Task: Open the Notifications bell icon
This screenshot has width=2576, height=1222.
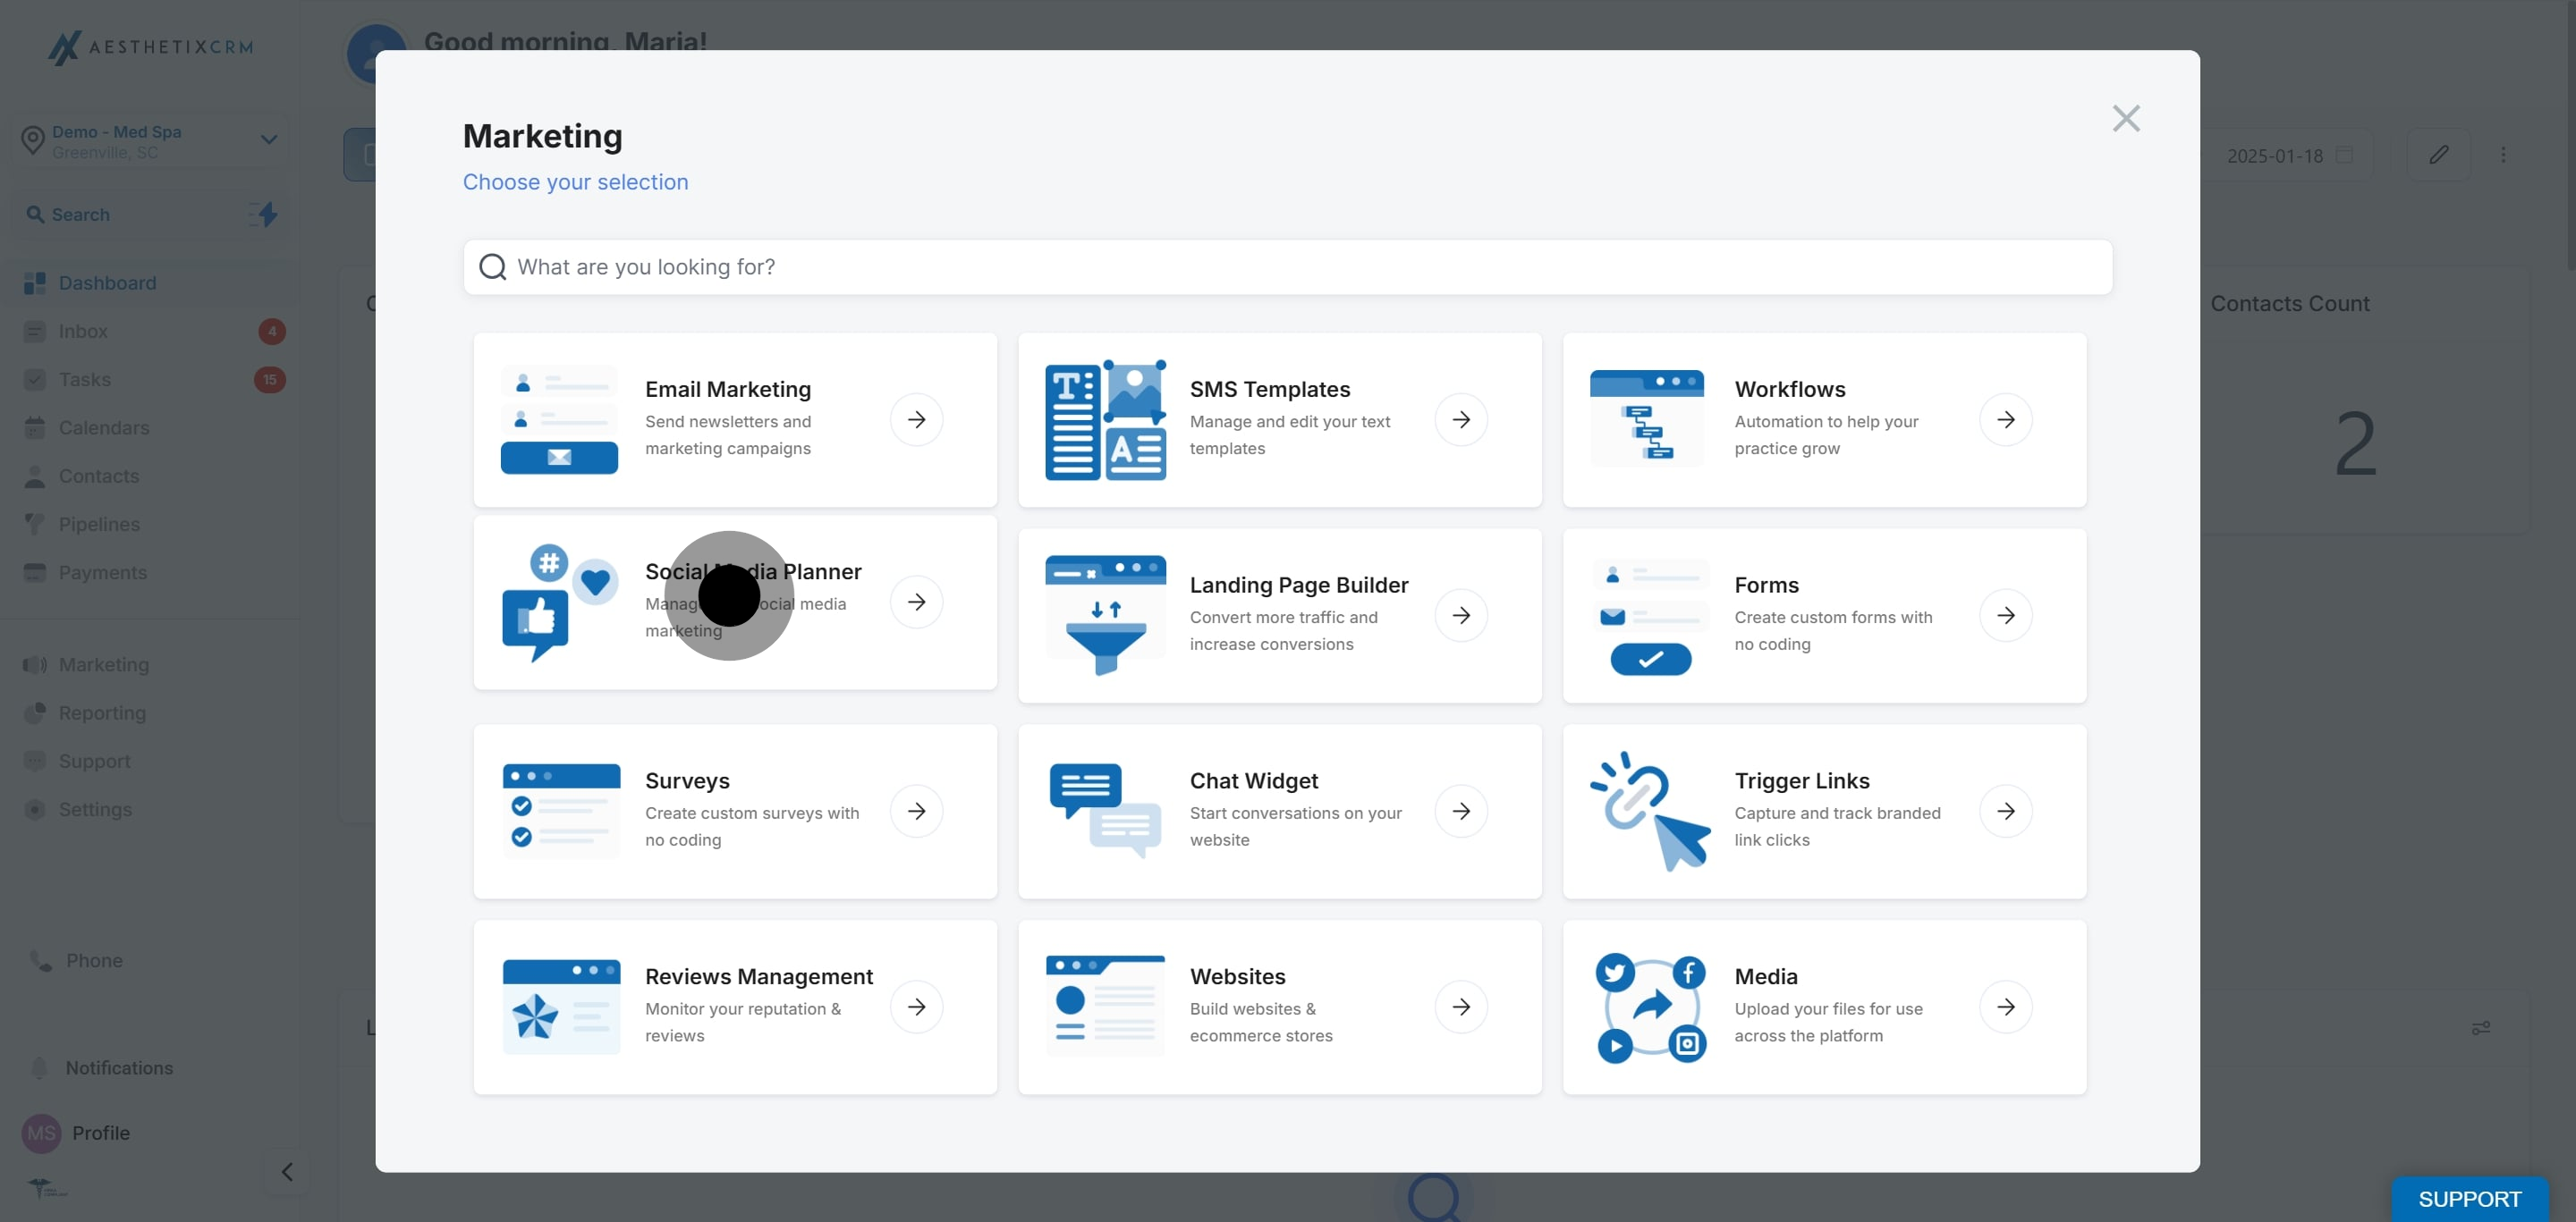Action: (x=39, y=1067)
